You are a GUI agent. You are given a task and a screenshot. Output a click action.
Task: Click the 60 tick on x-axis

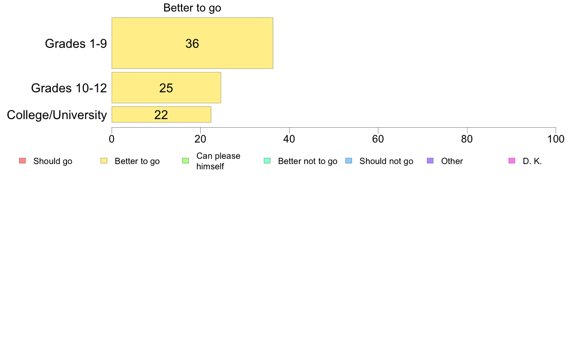pyautogui.click(x=378, y=139)
